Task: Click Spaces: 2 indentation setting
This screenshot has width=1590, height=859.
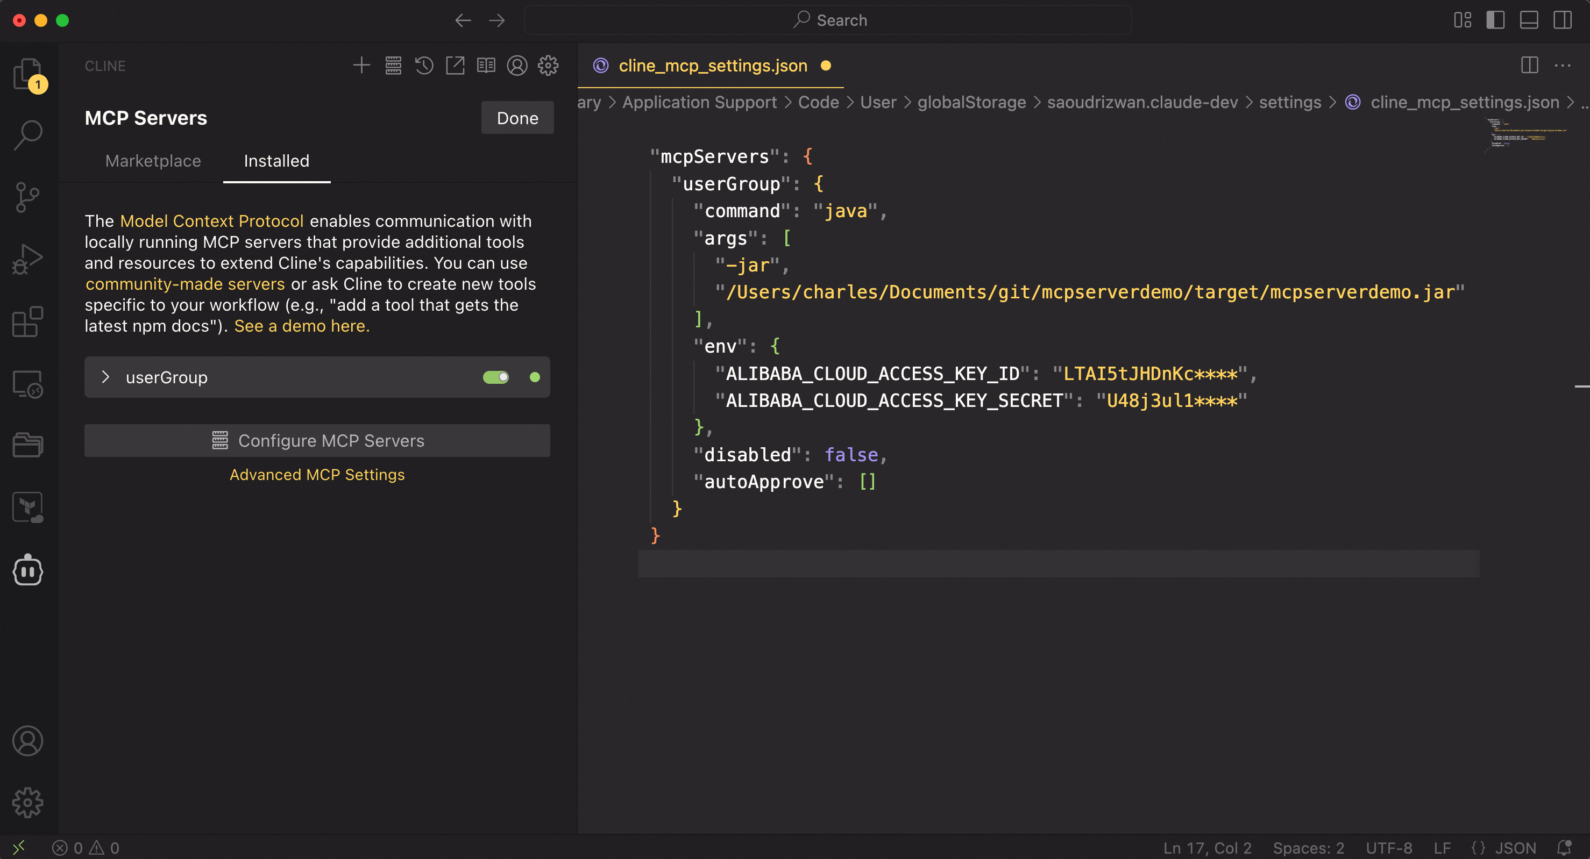Action: [1309, 848]
